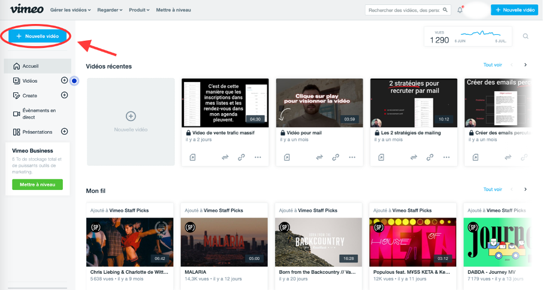This screenshot has width=543, height=290.
Task: Click replace arrows icon for Video de vente trafic massif
Action: pos(225,158)
